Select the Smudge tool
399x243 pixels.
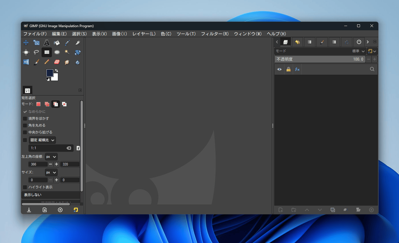[x=67, y=62]
